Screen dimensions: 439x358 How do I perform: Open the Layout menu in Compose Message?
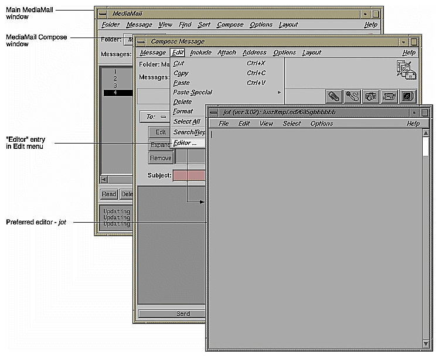tap(312, 52)
